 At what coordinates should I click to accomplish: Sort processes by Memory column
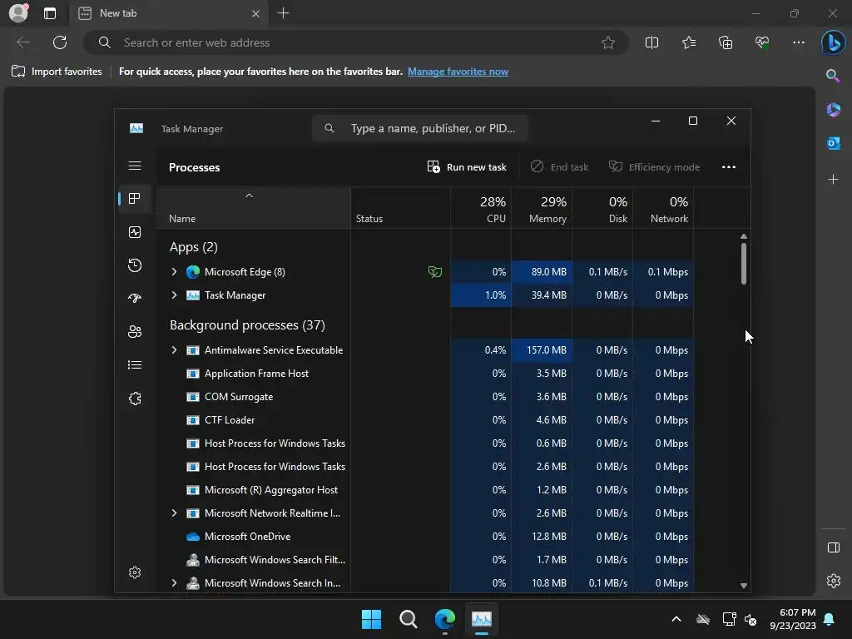pos(542,208)
